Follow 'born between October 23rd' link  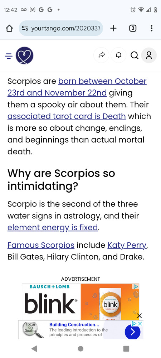coord(77,87)
